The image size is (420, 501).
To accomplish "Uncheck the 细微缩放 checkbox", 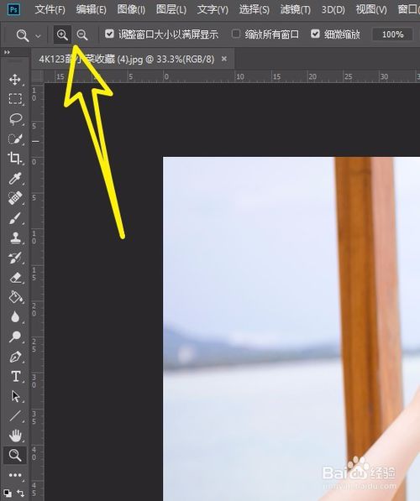I will 315,34.
